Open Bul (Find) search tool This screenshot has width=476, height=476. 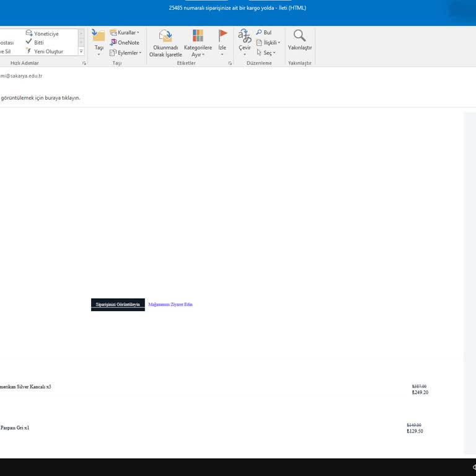click(264, 33)
